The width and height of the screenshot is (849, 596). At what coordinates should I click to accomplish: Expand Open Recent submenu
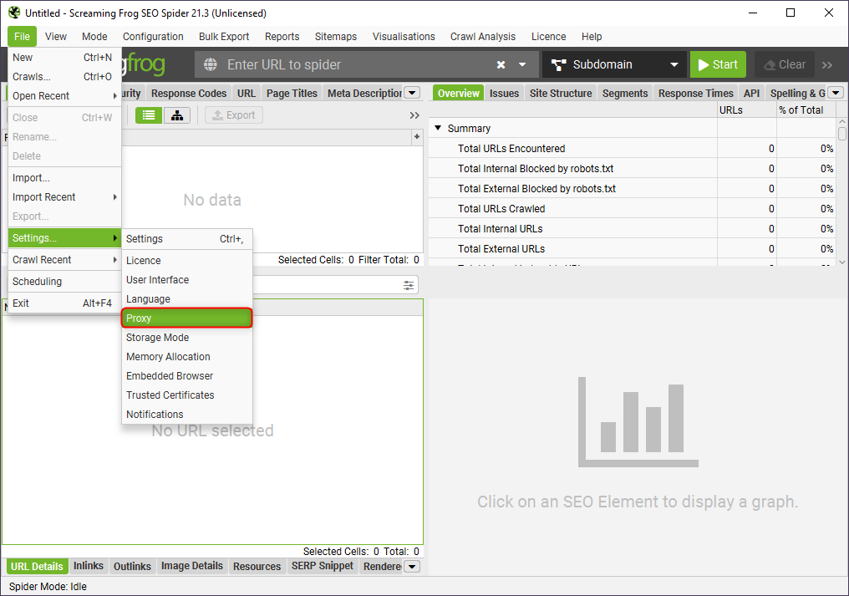(x=64, y=96)
